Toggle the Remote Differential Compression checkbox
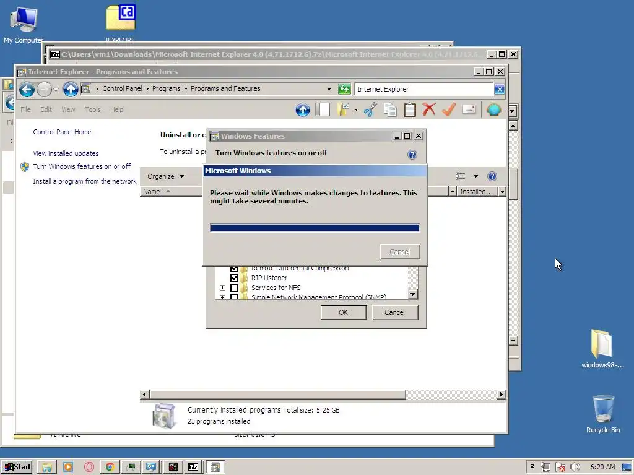 pos(234,268)
